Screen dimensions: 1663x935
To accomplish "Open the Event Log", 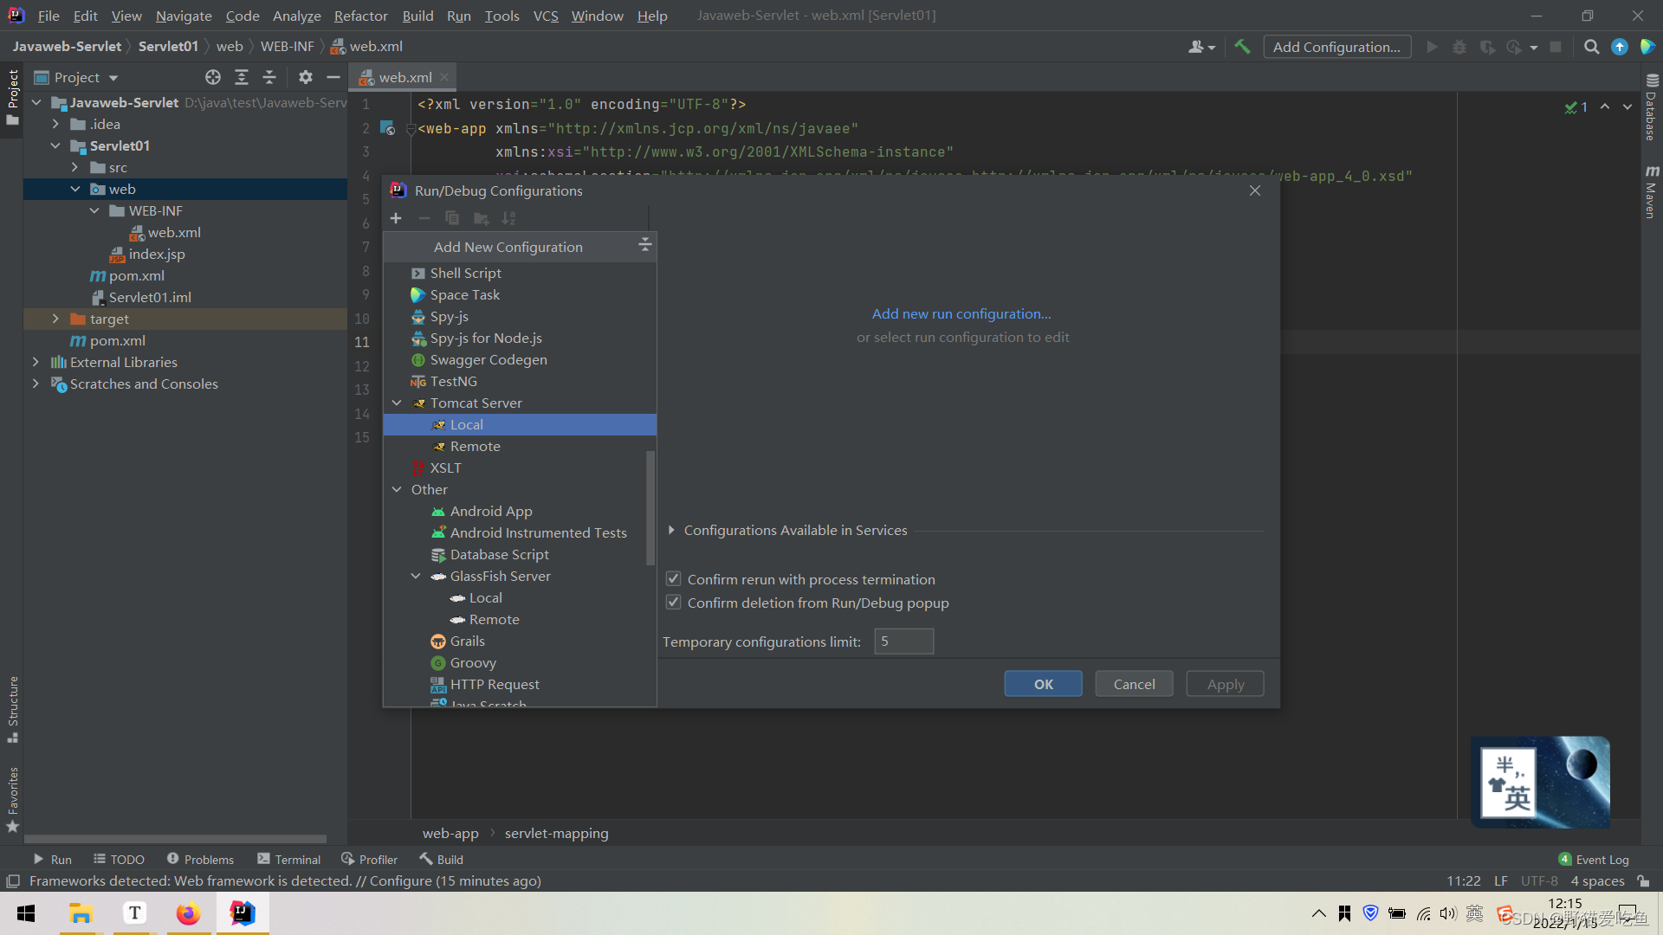I will 1594,859.
